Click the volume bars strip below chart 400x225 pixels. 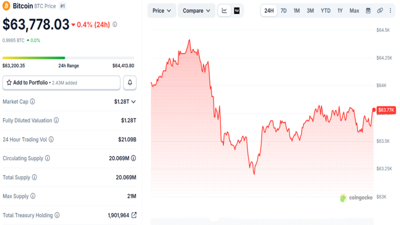262,221
